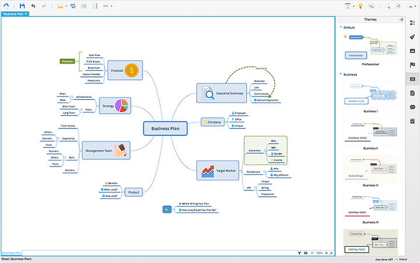This screenshot has height=263, width=420.
Task: Select 'Why different' subtopic
Action: 281,175
